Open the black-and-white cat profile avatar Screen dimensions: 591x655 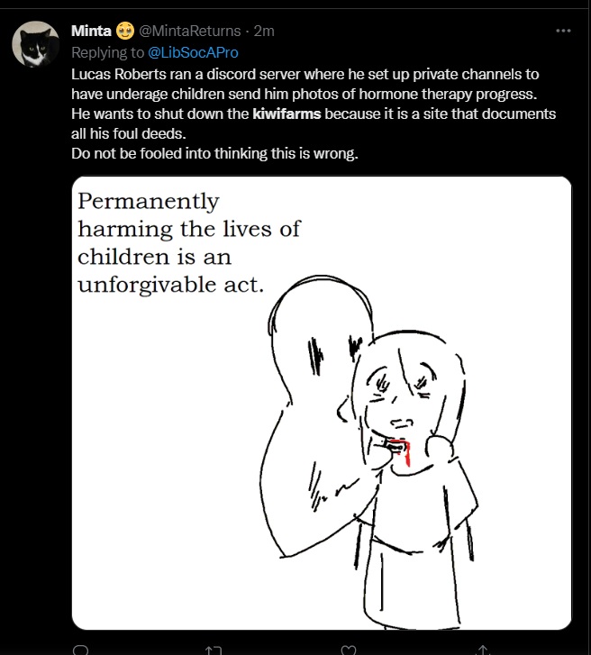[35, 43]
